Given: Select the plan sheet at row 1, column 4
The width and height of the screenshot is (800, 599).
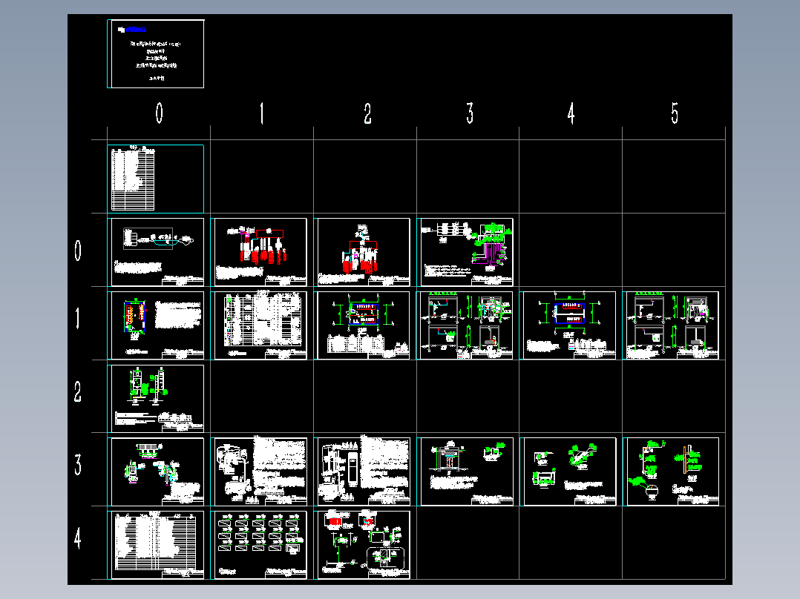Looking at the screenshot, I should (x=568, y=325).
